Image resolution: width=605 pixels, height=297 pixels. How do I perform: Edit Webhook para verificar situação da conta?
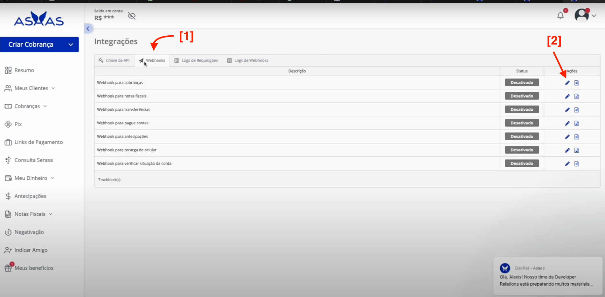pos(567,164)
